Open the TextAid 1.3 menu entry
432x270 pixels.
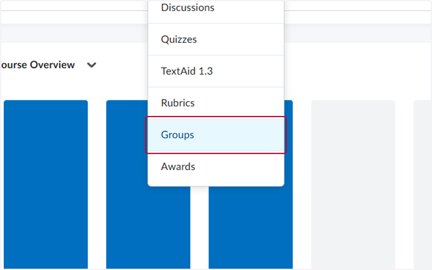coord(216,71)
